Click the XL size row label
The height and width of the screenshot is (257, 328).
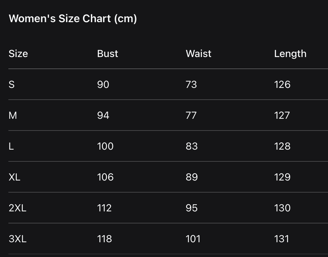[14, 177]
